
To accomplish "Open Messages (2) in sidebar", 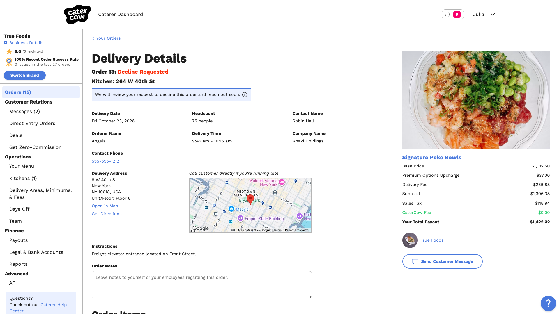I will click(24, 111).
